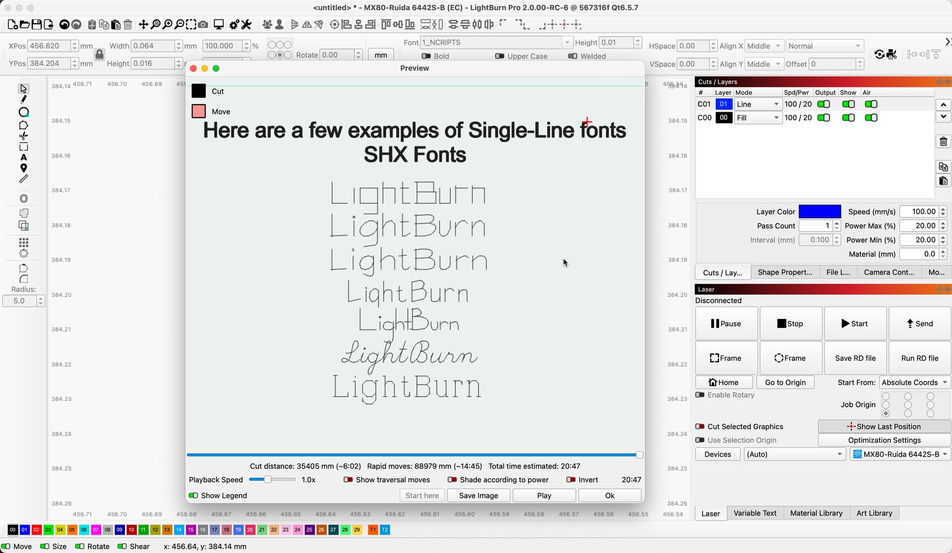Toggle Output for layer C01

[824, 104]
